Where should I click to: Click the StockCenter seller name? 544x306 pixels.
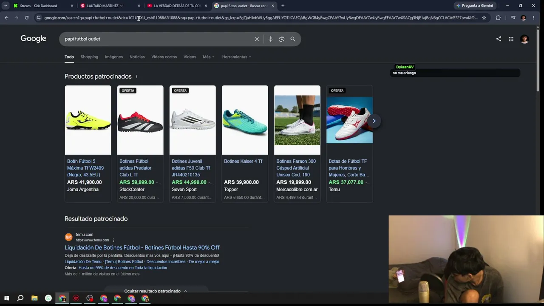[x=132, y=190]
